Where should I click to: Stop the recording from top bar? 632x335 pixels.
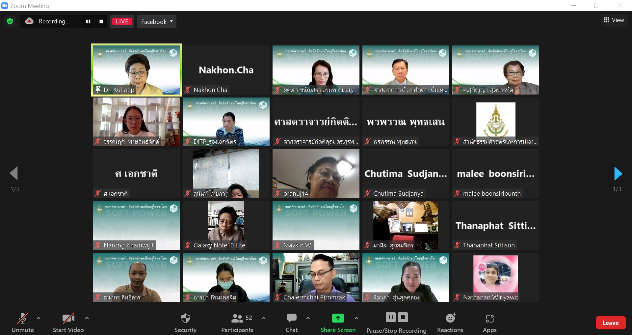coord(101,21)
